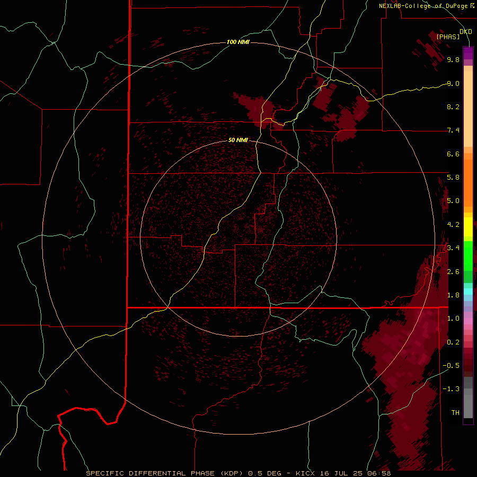477x477 pixels.
Task: Click the 9.0 value on color scale
Action: tap(453, 83)
